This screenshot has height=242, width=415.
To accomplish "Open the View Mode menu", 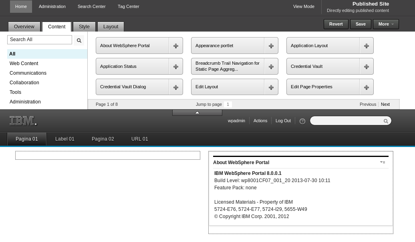I will [x=304, y=7].
